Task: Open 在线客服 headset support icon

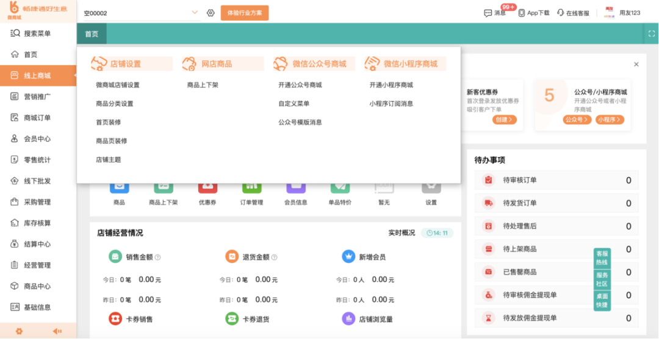Action: tap(560, 13)
